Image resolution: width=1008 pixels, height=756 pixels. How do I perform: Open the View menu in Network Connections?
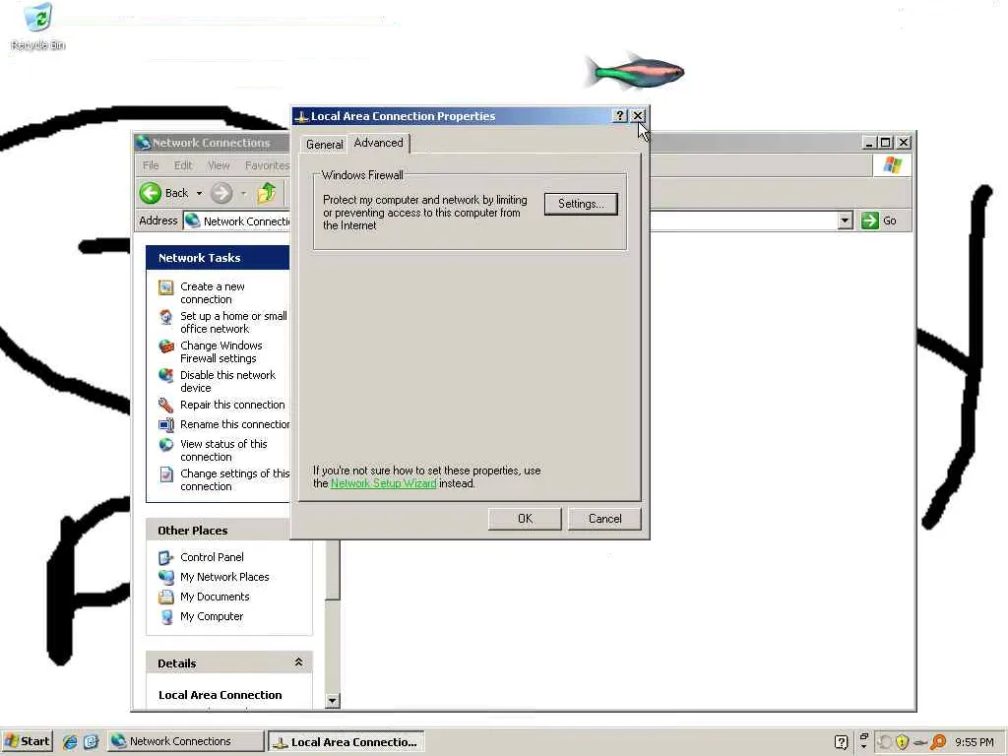(219, 165)
